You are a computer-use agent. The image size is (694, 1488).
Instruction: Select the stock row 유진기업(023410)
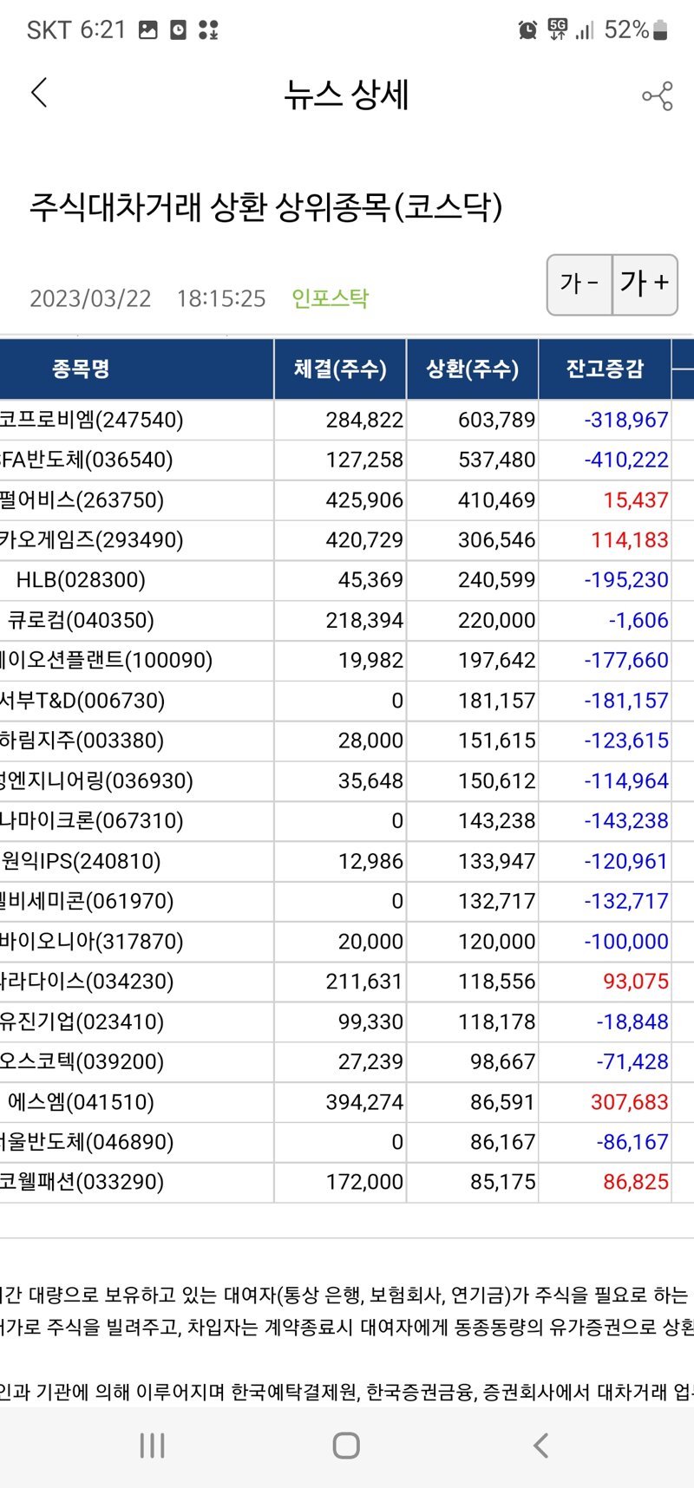pos(347,1022)
